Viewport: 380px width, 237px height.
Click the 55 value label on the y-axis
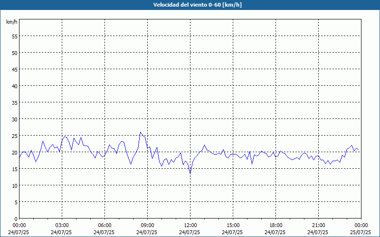pos(15,36)
